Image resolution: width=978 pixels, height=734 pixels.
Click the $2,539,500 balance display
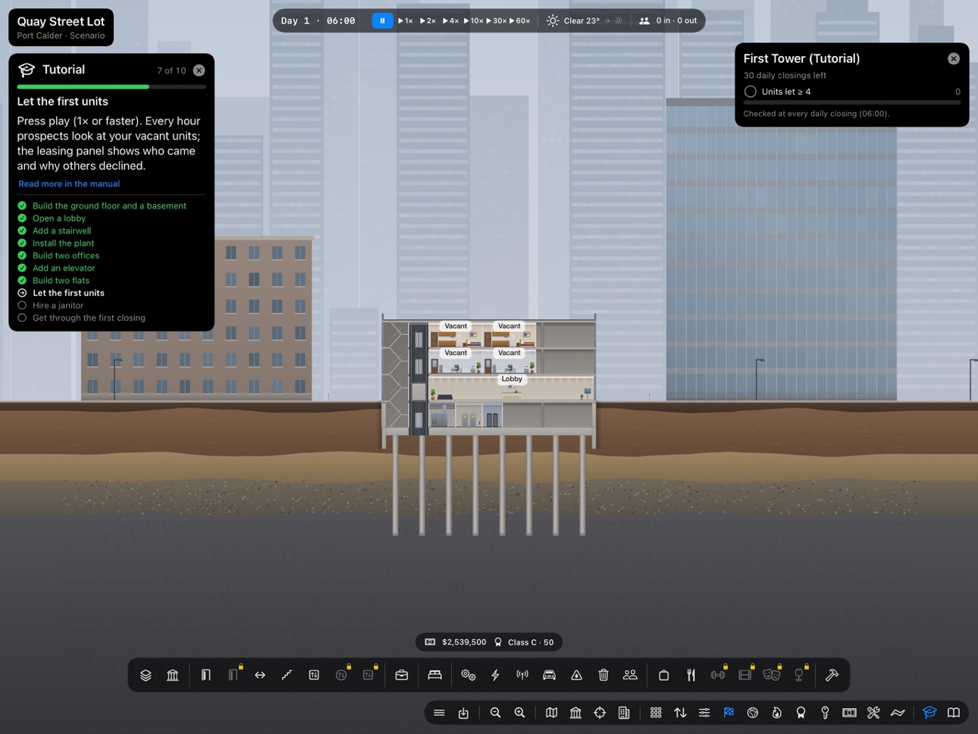(455, 642)
